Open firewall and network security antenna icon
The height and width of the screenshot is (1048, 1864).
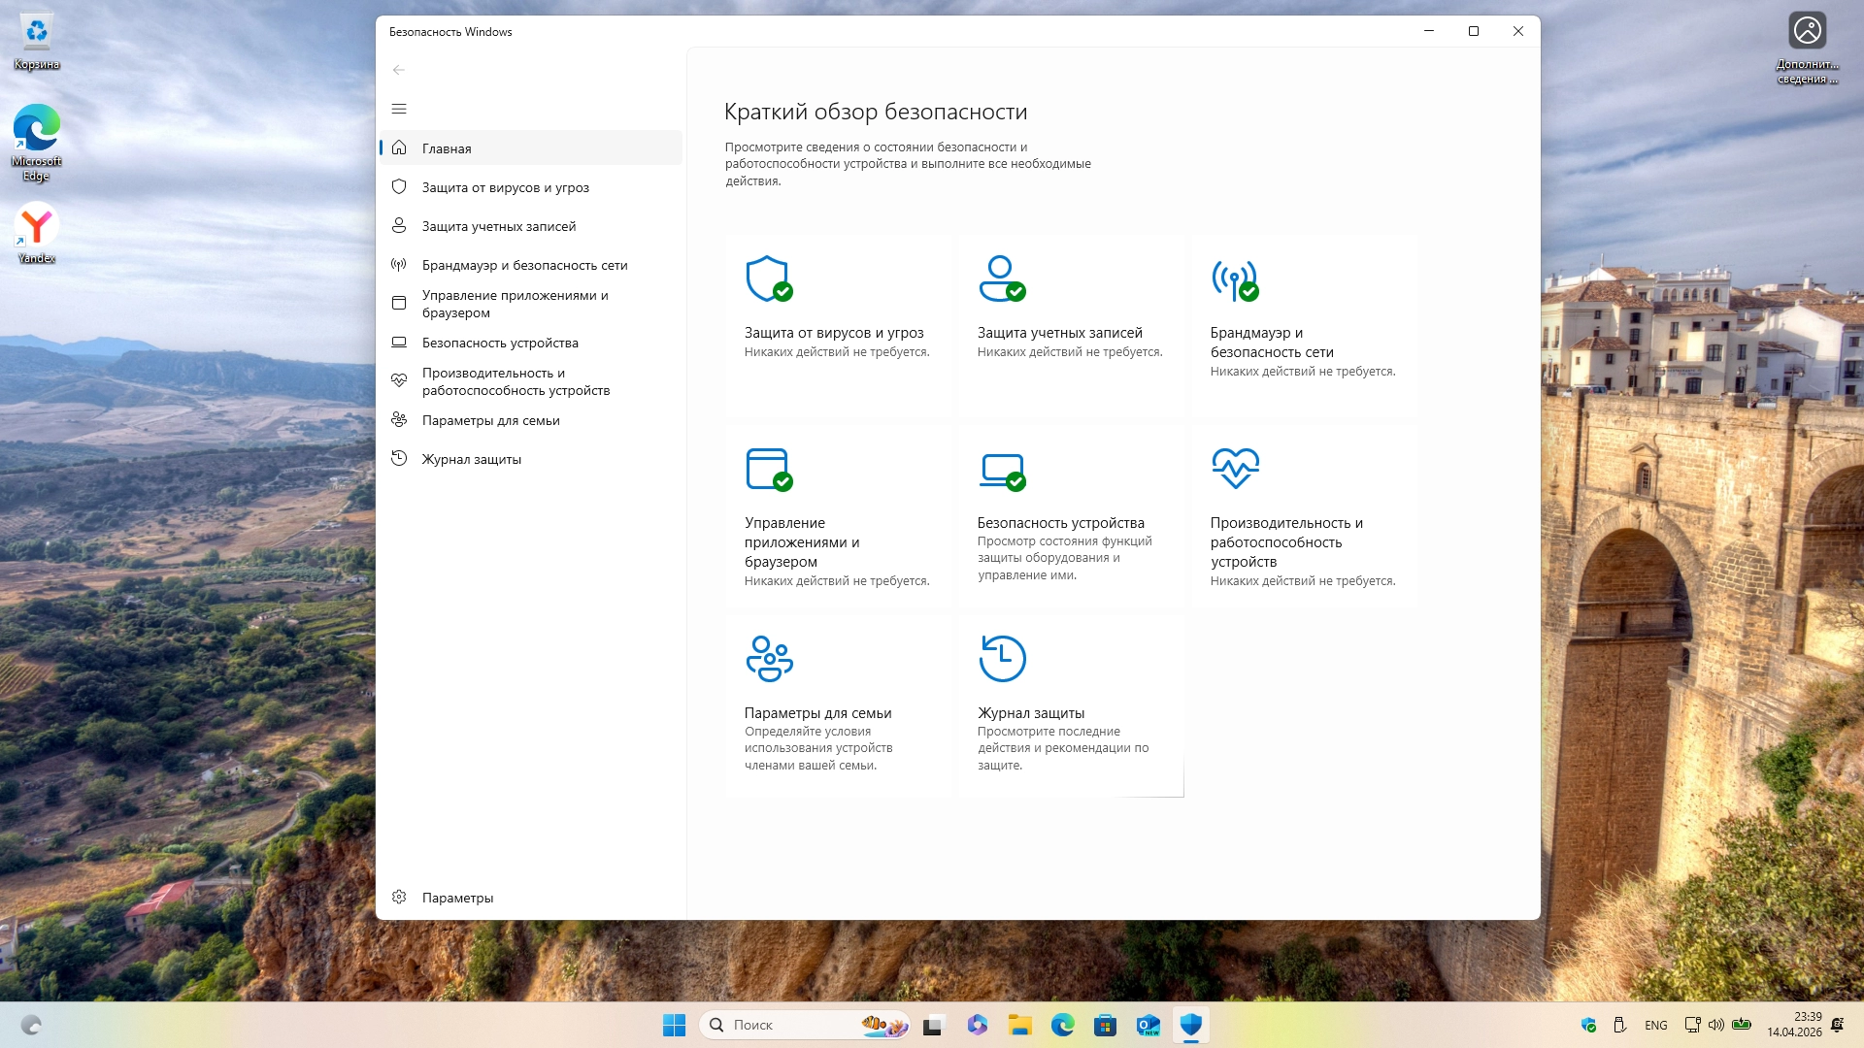point(1234,278)
